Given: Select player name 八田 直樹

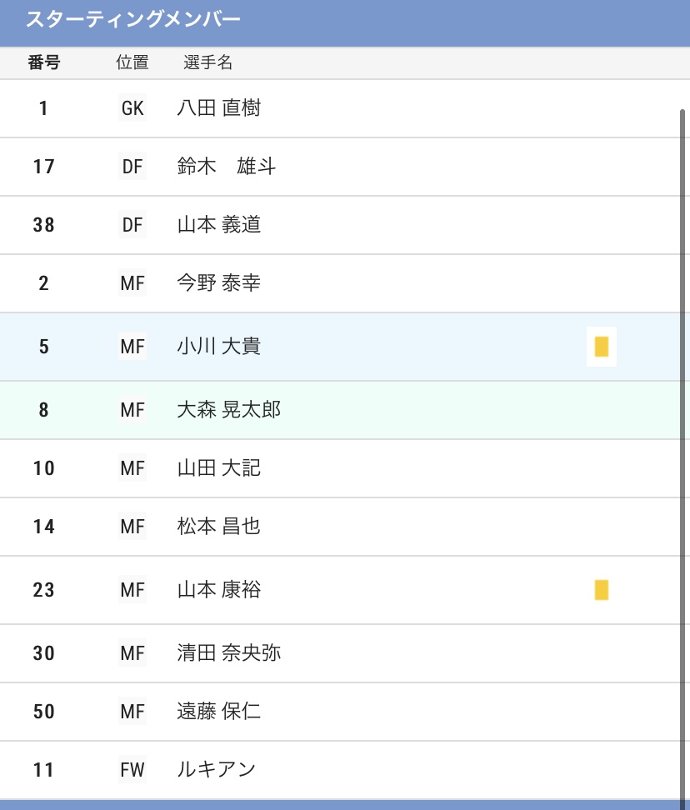Looking at the screenshot, I should 219,108.
